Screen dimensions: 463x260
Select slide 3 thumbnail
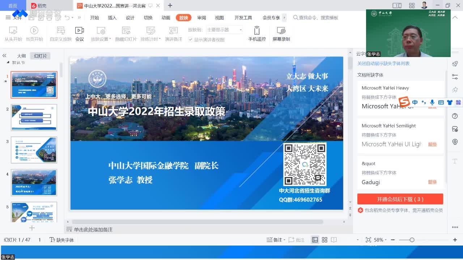click(x=34, y=150)
